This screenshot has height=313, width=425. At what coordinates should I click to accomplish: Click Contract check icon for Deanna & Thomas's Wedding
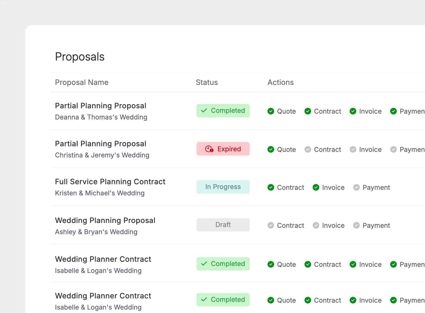click(x=308, y=111)
